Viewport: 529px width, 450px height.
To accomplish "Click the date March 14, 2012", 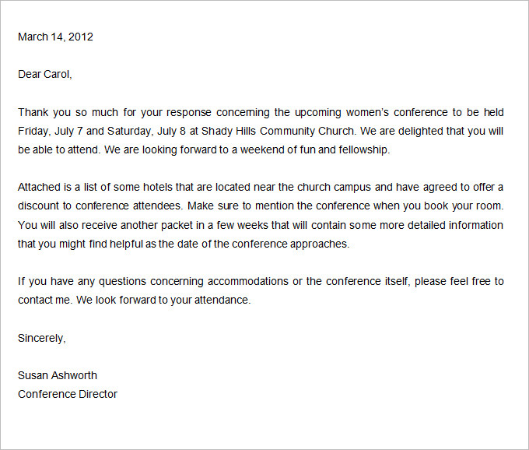I will coord(55,37).
